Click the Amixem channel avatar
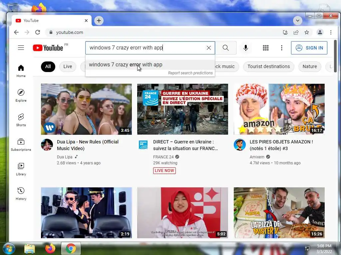This screenshot has height=255, width=341. [240, 145]
